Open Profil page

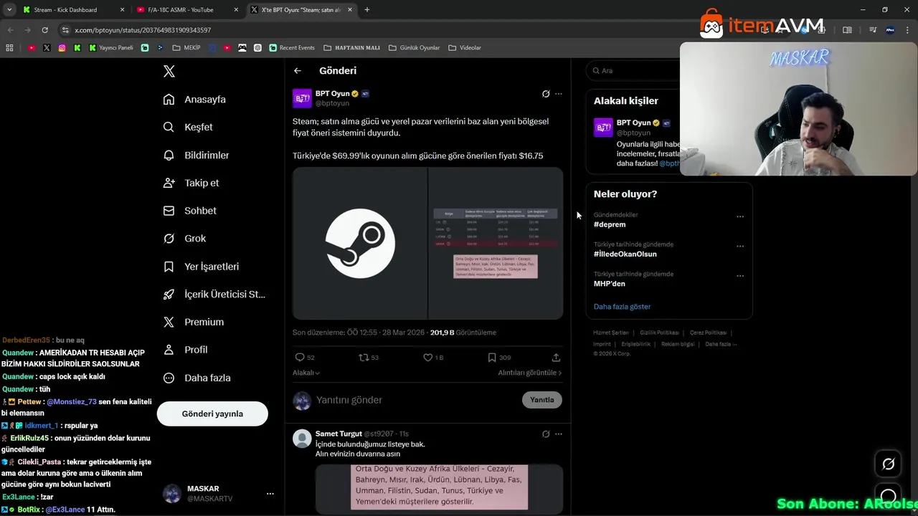click(185, 350)
